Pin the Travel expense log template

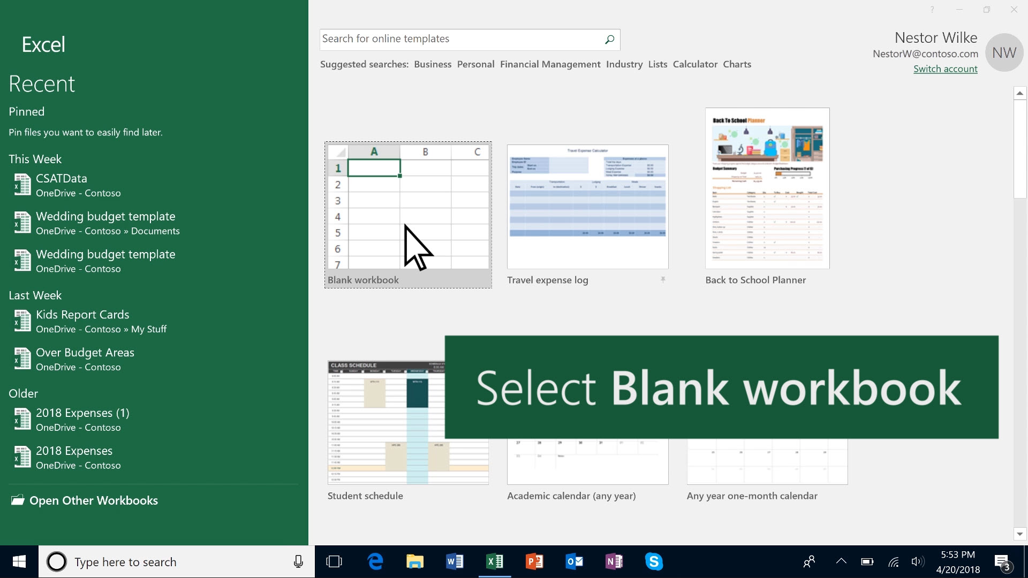pos(663,280)
